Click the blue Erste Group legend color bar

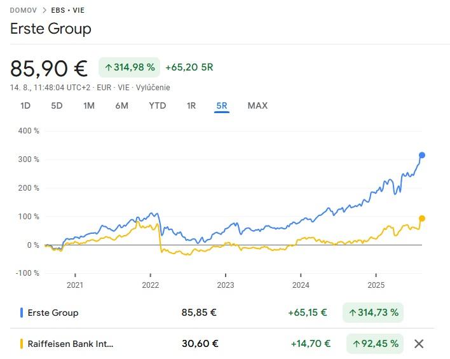22,313
